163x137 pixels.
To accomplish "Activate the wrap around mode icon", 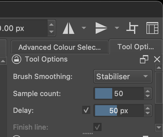I will [132, 28].
